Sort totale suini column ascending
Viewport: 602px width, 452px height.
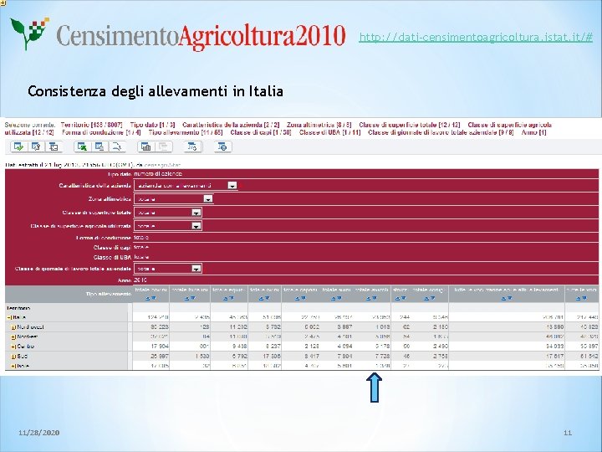pos(334,298)
